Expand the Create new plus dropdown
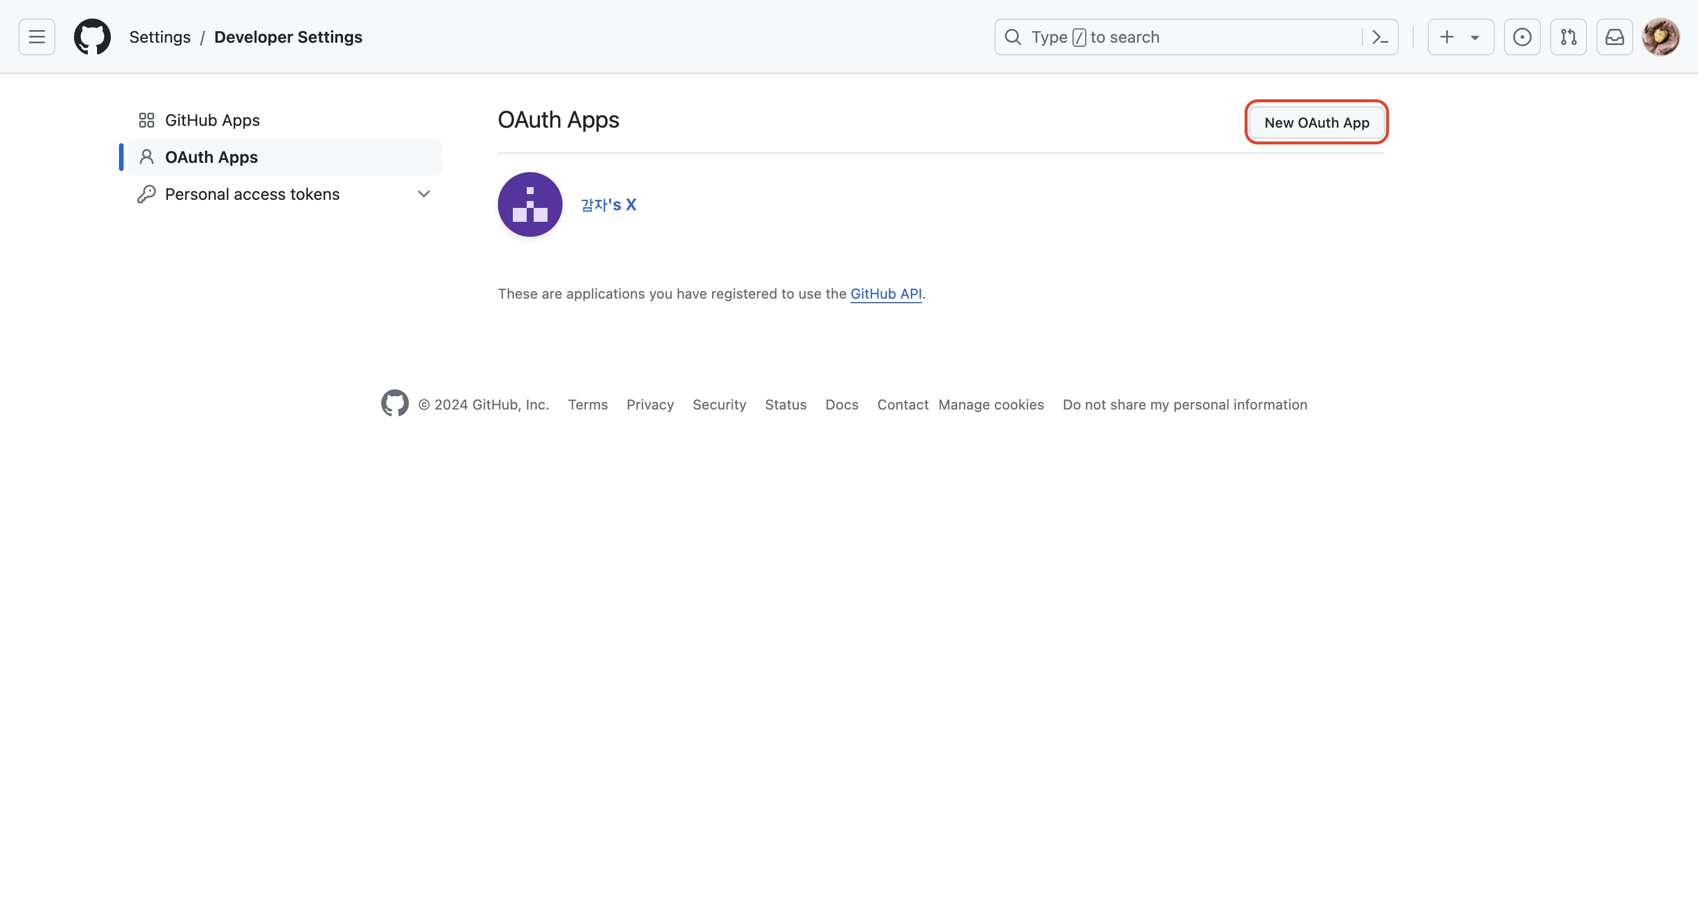1698x923 pixels. tap(1460, 37)
